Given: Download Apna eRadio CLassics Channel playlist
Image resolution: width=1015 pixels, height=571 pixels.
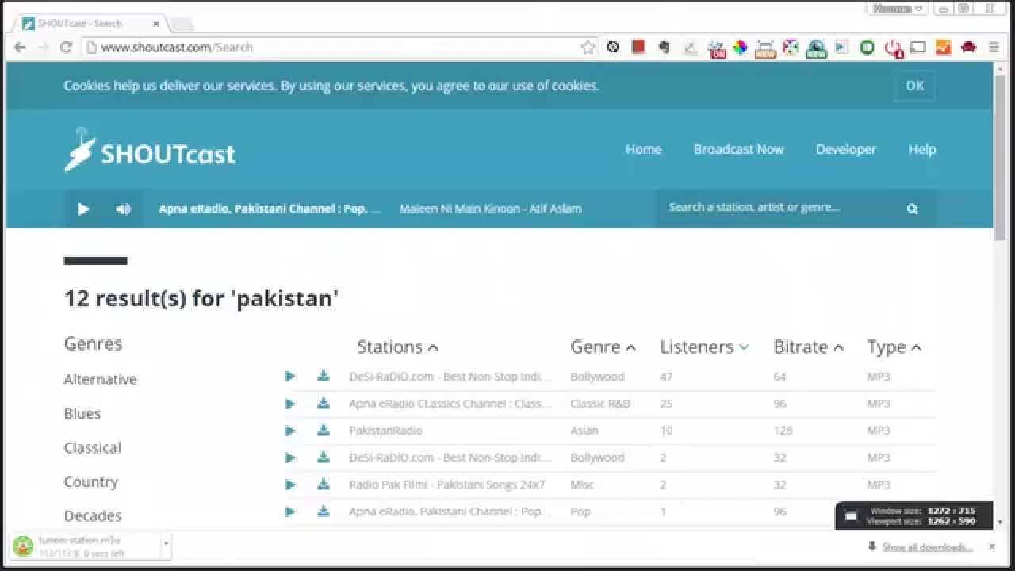Looking at the screenshot, I should click(324, 403).
